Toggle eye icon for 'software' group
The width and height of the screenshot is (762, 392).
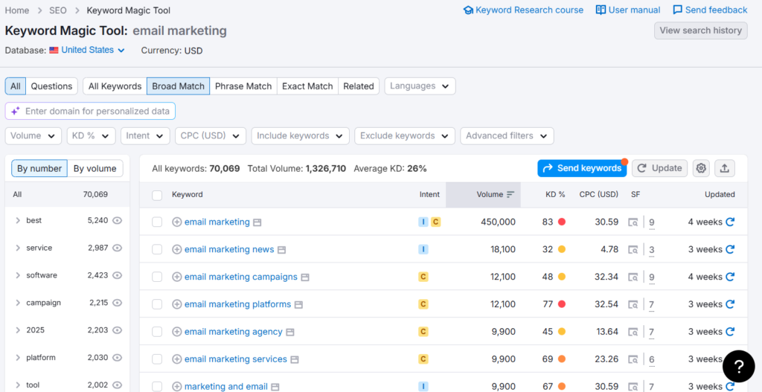pyautogui.click(x=117, y=275)
